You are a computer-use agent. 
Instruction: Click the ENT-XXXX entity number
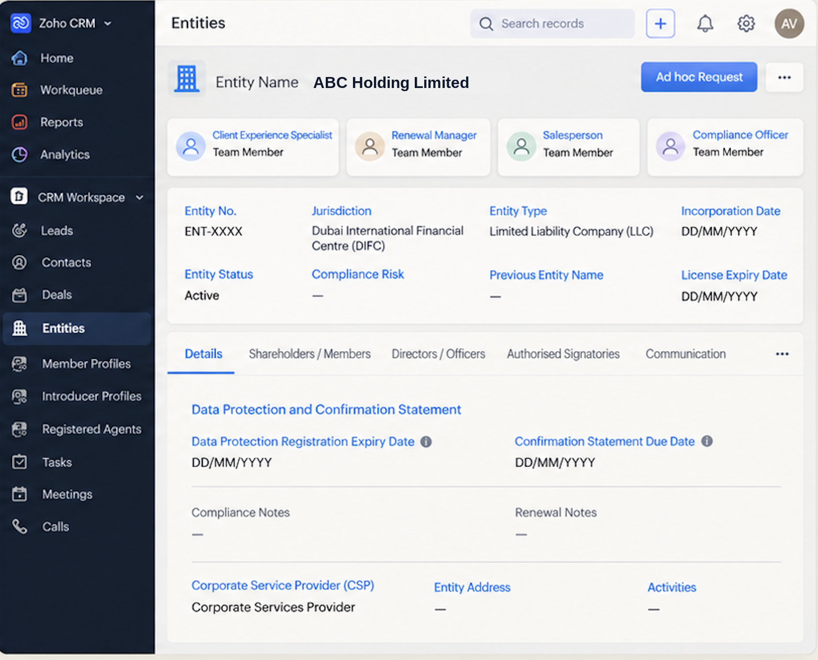(213, 232)
